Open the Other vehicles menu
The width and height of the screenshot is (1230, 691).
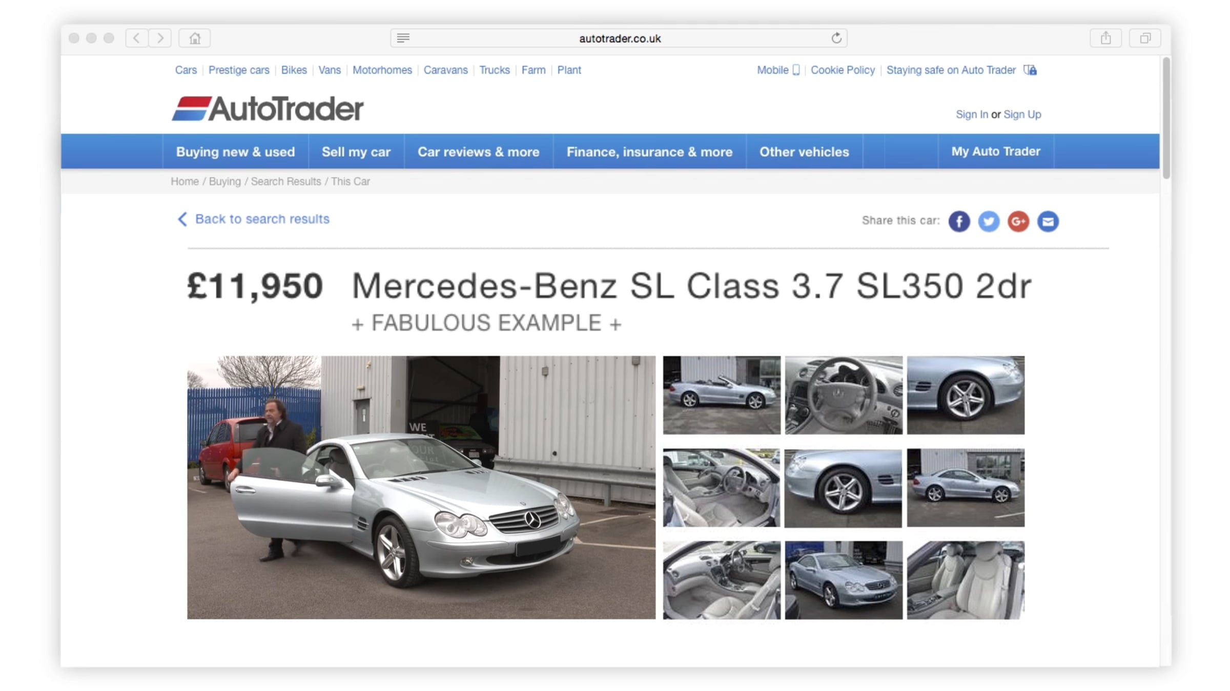click(x=804, y=152)
